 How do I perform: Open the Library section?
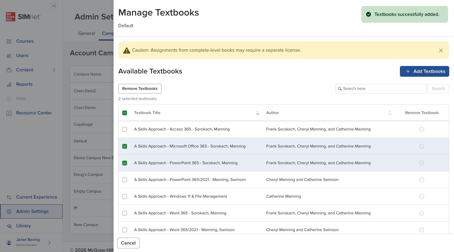tap(23, 226)
